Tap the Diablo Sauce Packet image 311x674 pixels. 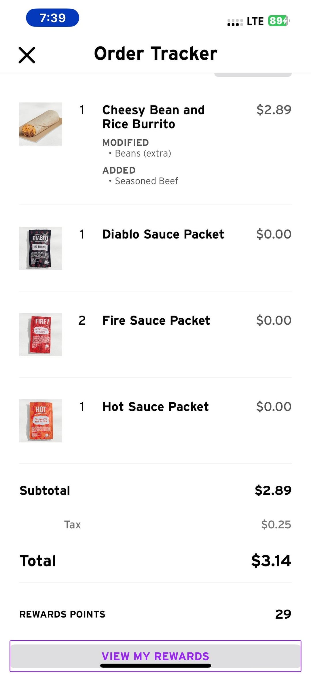coord(41,248)
